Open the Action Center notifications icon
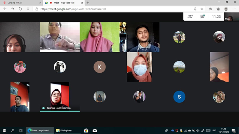The height and width of the screenshot is (134, 239). click(234, 131)
